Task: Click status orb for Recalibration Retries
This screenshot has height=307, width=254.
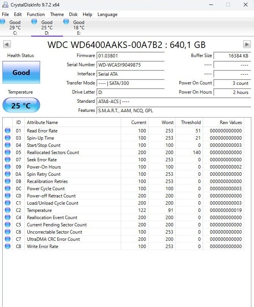Action: 8,181
